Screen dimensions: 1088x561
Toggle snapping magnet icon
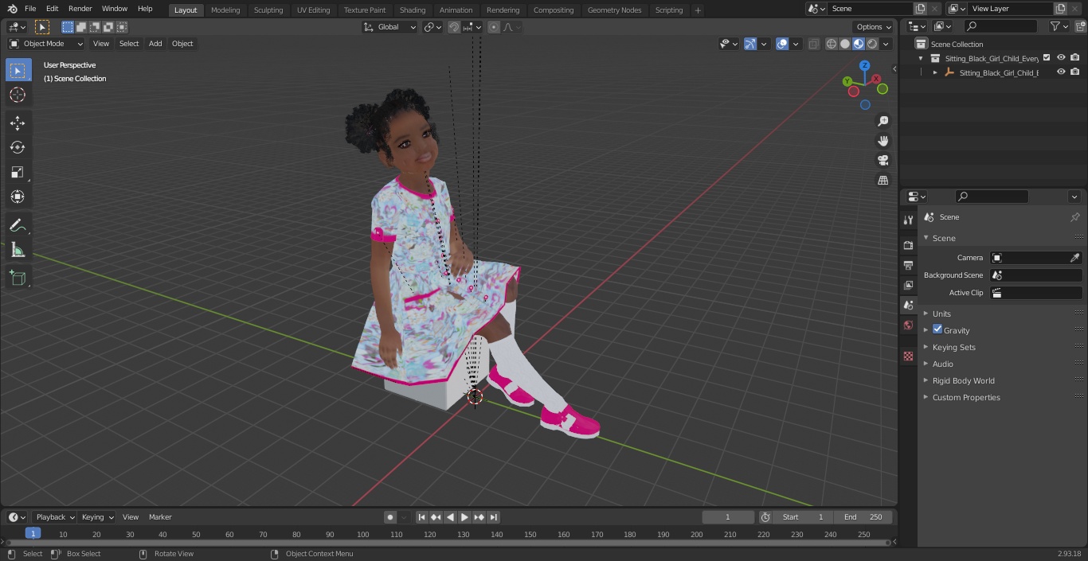pyautogui.click(x=454, y=27)
